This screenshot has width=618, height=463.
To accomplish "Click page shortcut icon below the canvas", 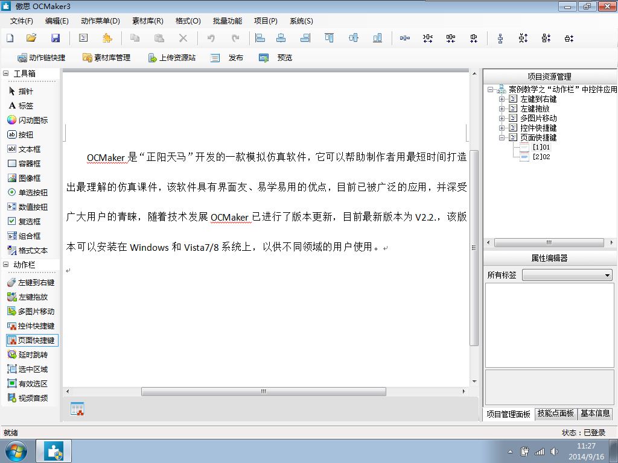I will click(77, 409).
